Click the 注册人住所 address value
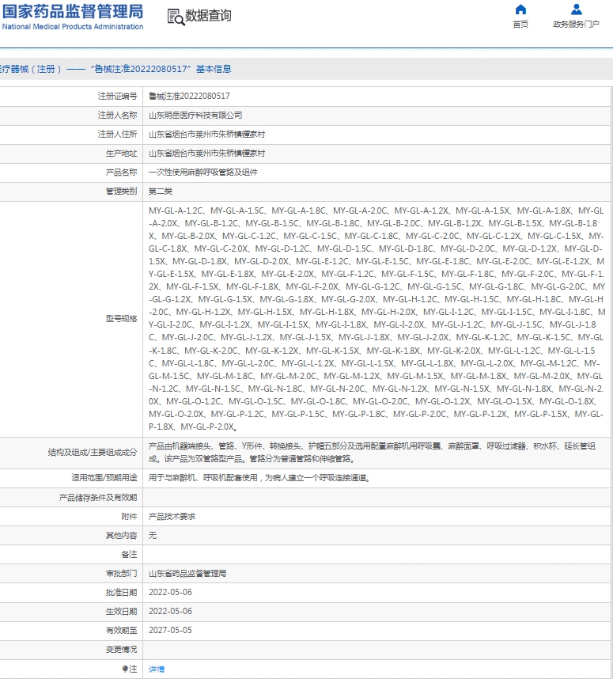 pos(207,135)
